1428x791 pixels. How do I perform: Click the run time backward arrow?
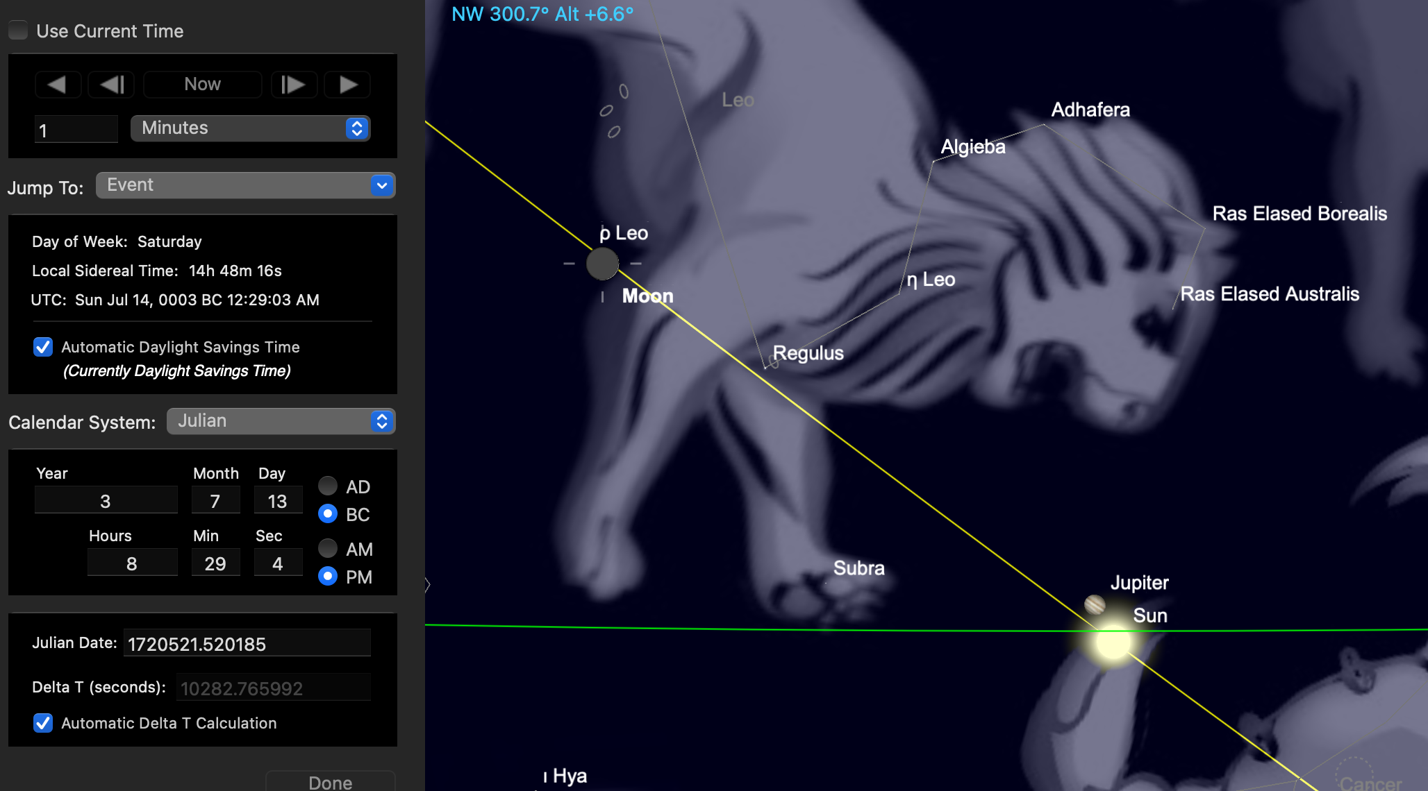58,85
